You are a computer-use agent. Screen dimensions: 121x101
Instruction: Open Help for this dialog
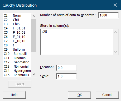click(14, 95)
